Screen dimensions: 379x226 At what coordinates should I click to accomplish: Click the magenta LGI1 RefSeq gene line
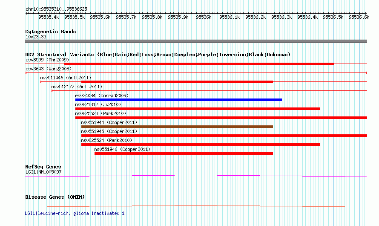196,176
